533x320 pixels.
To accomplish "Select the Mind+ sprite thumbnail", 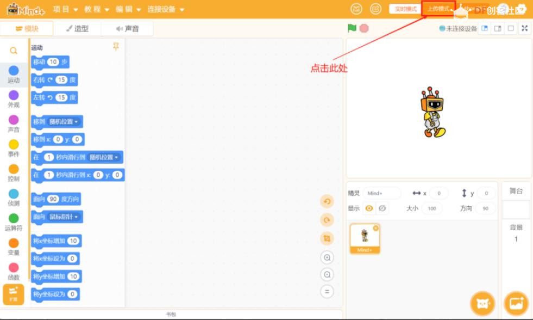I will (364, 238).
